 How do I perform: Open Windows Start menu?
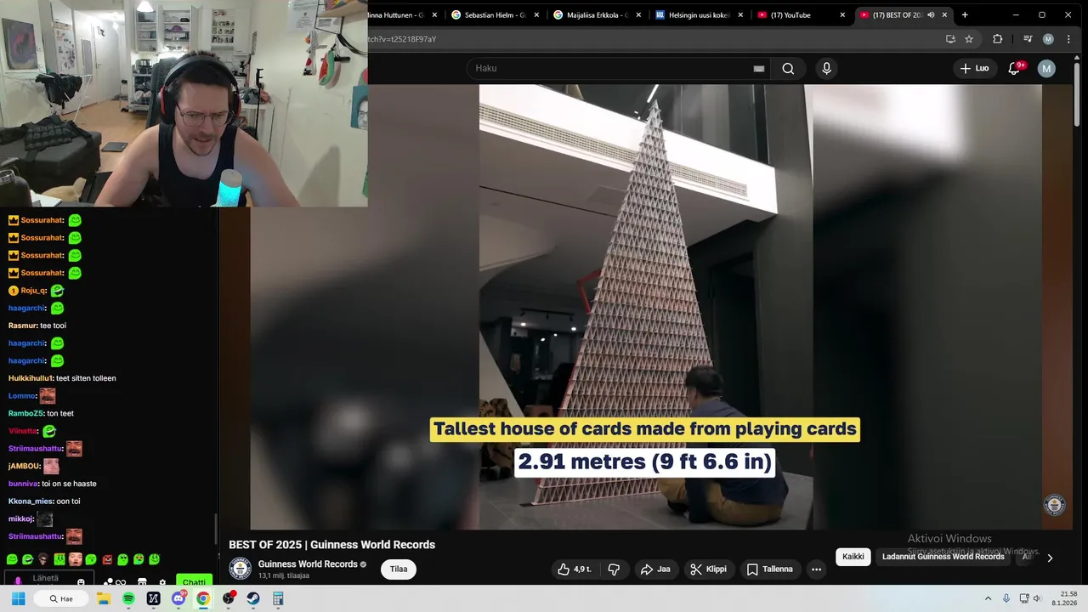tap(18, 598)
